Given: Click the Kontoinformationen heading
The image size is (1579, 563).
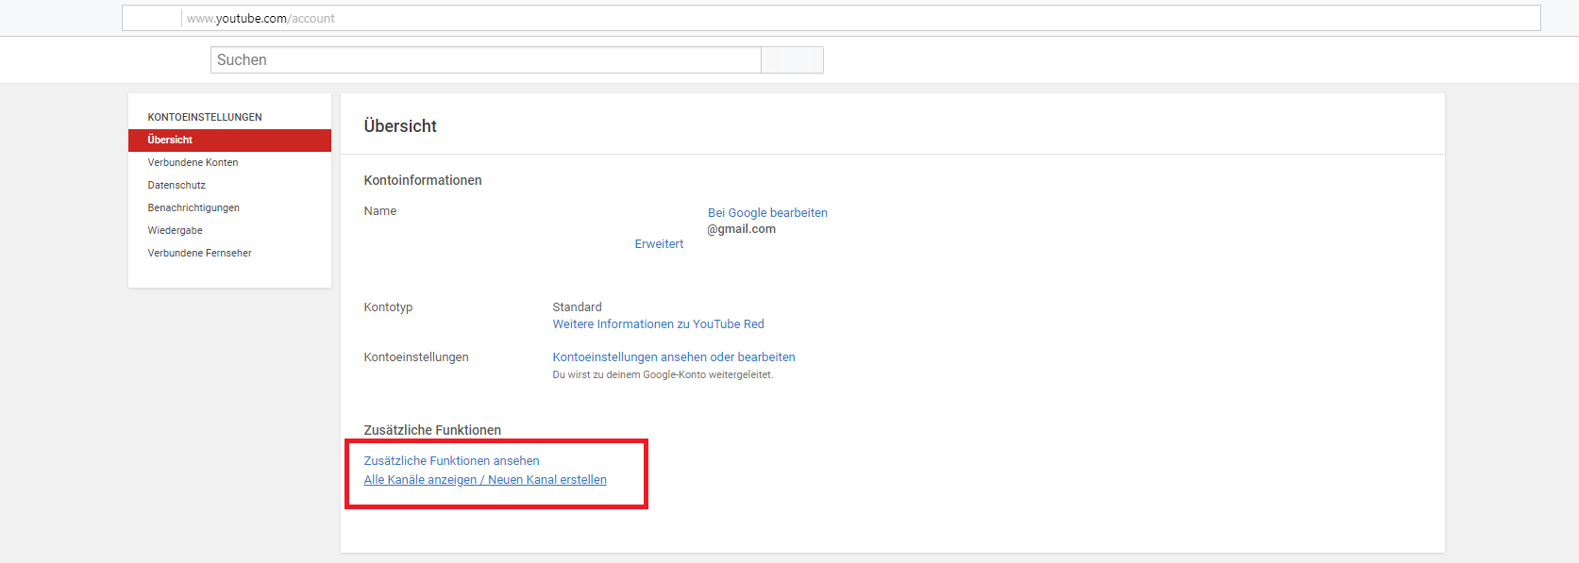Looking at the screenshot, I should [423, 180].
